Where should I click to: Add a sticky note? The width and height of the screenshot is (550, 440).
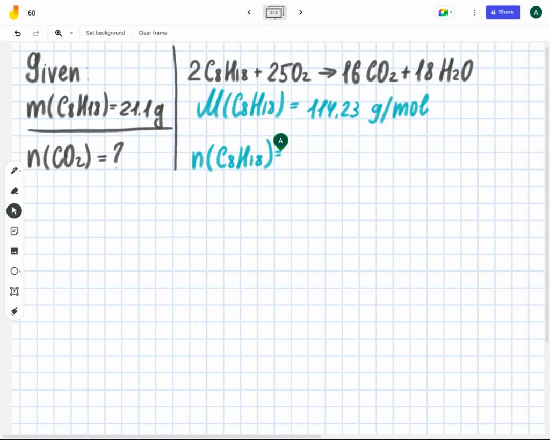coord(15,231)
